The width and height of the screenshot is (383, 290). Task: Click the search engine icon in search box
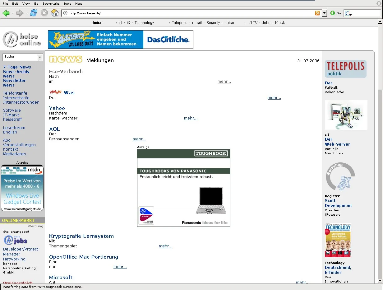pos(348,13)
